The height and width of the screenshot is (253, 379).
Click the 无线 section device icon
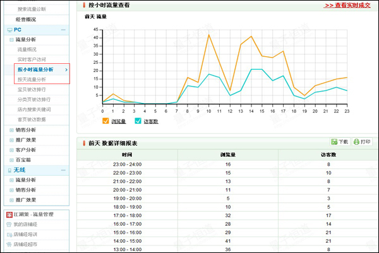point(9,170)
